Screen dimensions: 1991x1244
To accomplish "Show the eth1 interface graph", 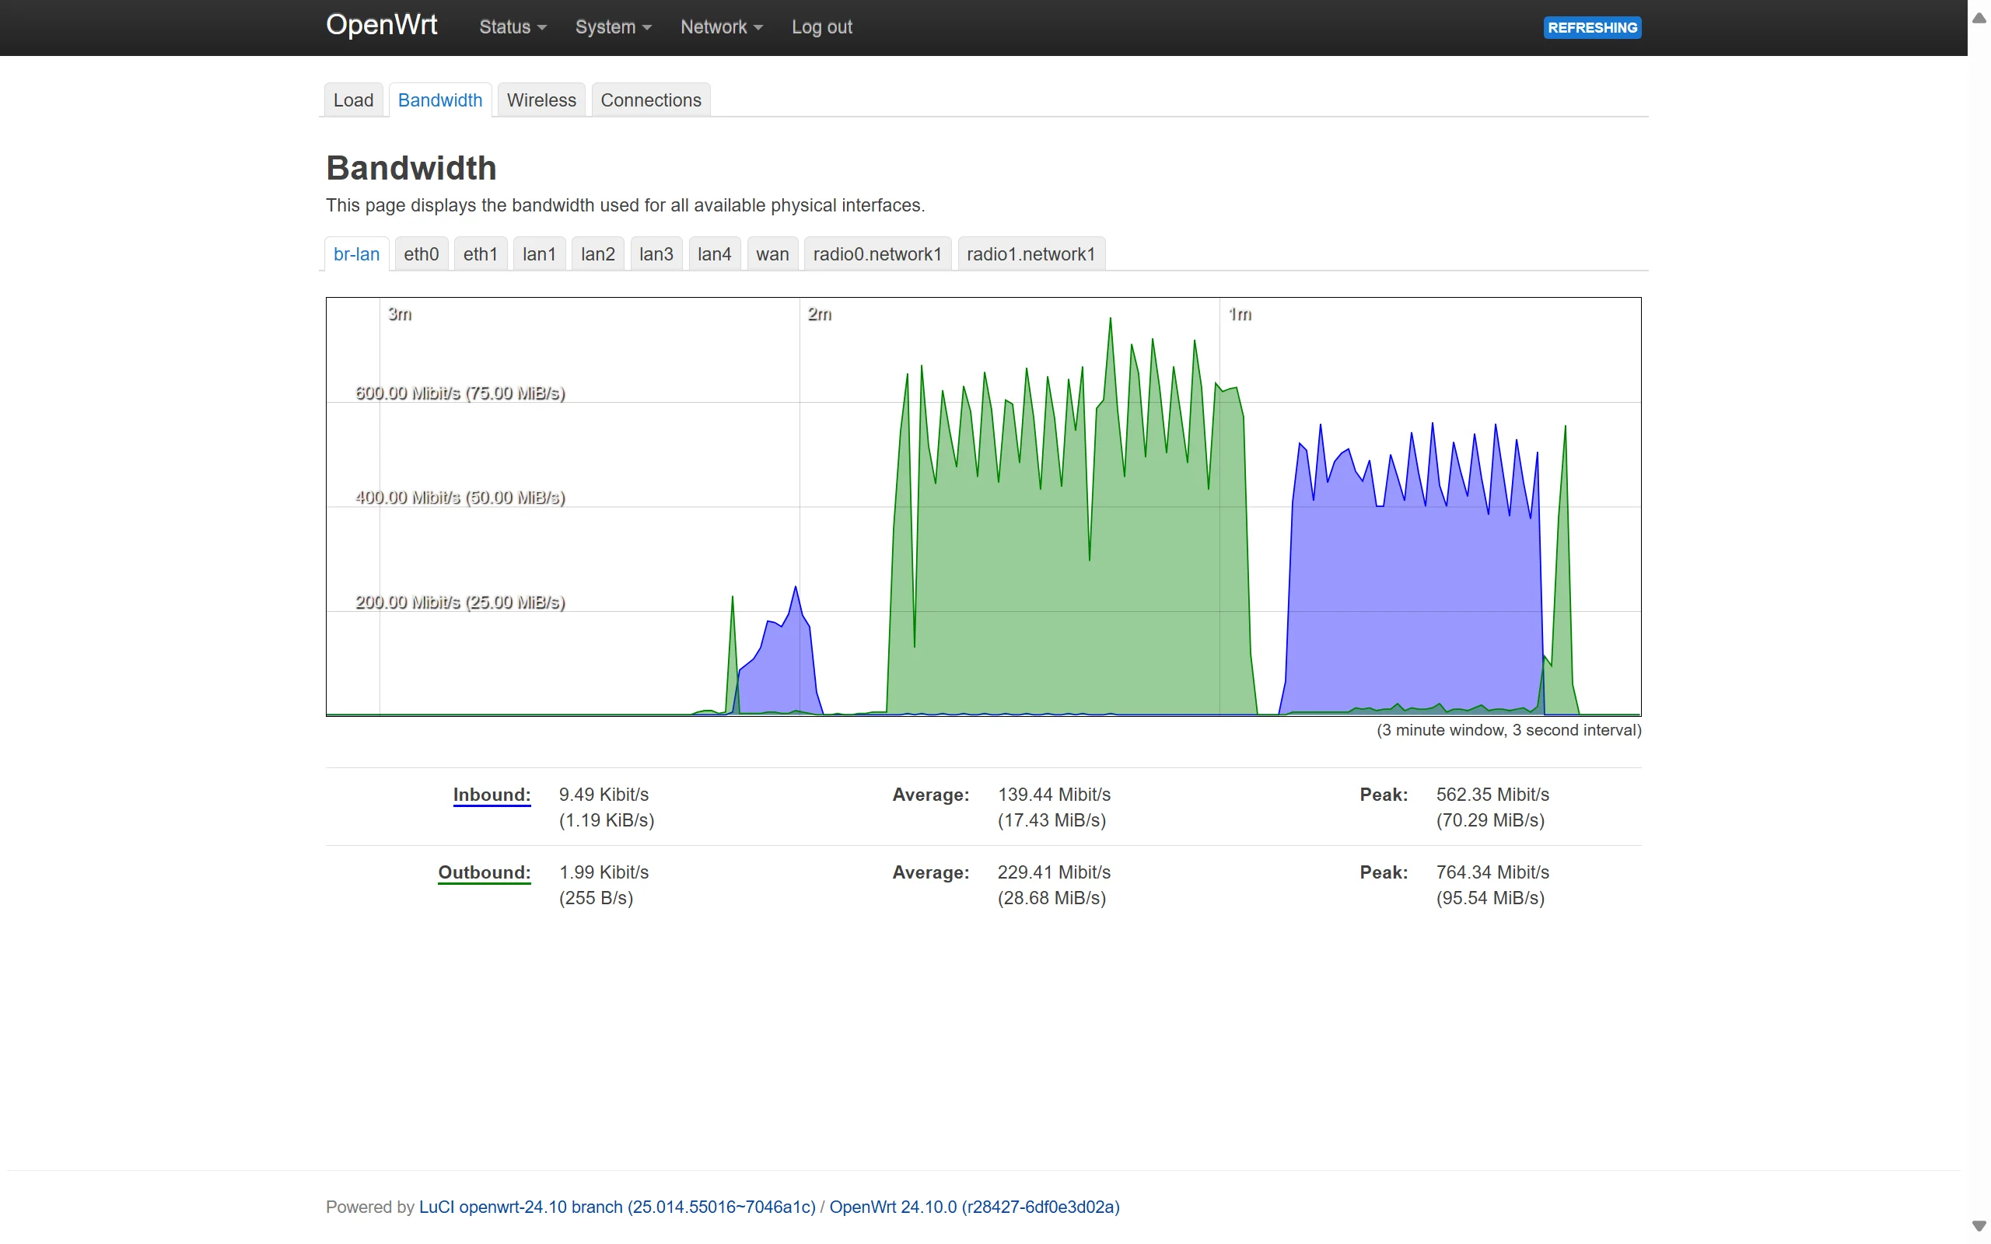I will click(x=481, y=253).
